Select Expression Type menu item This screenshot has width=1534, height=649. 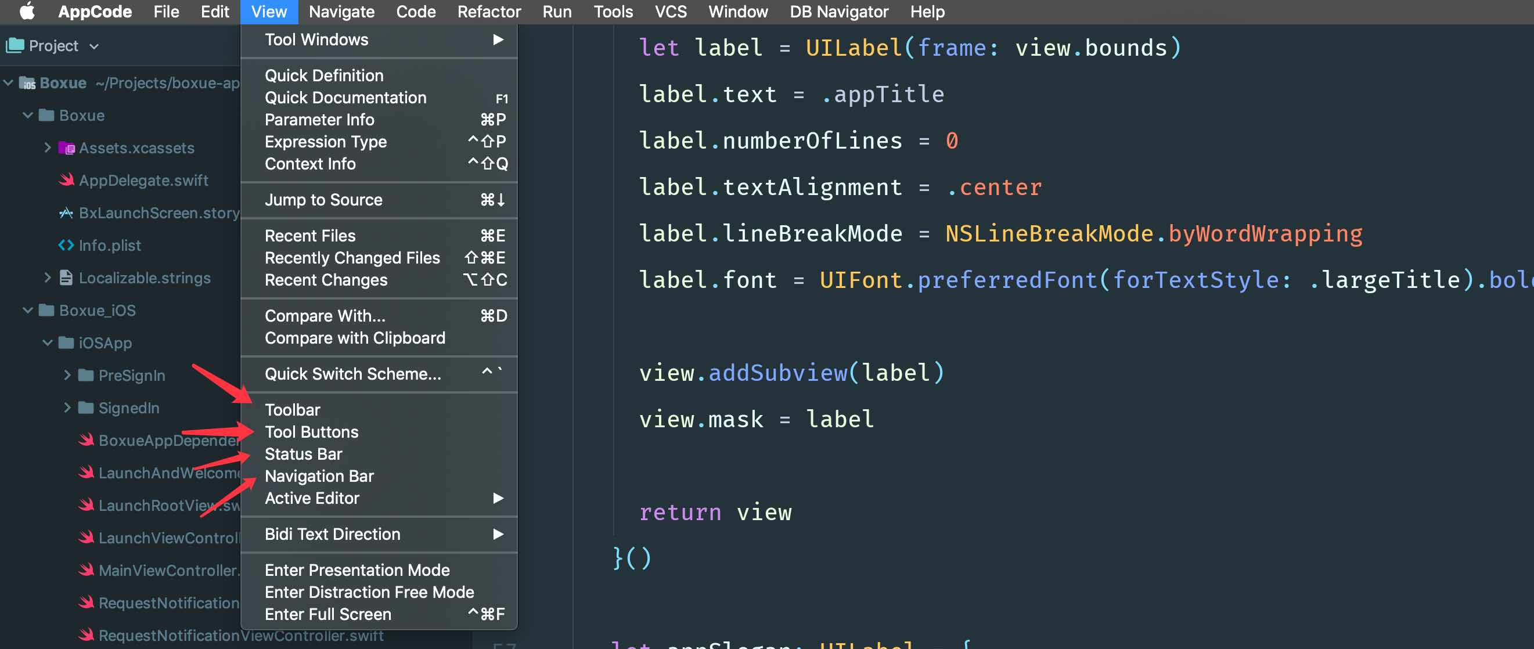click(x=379, y=142)
